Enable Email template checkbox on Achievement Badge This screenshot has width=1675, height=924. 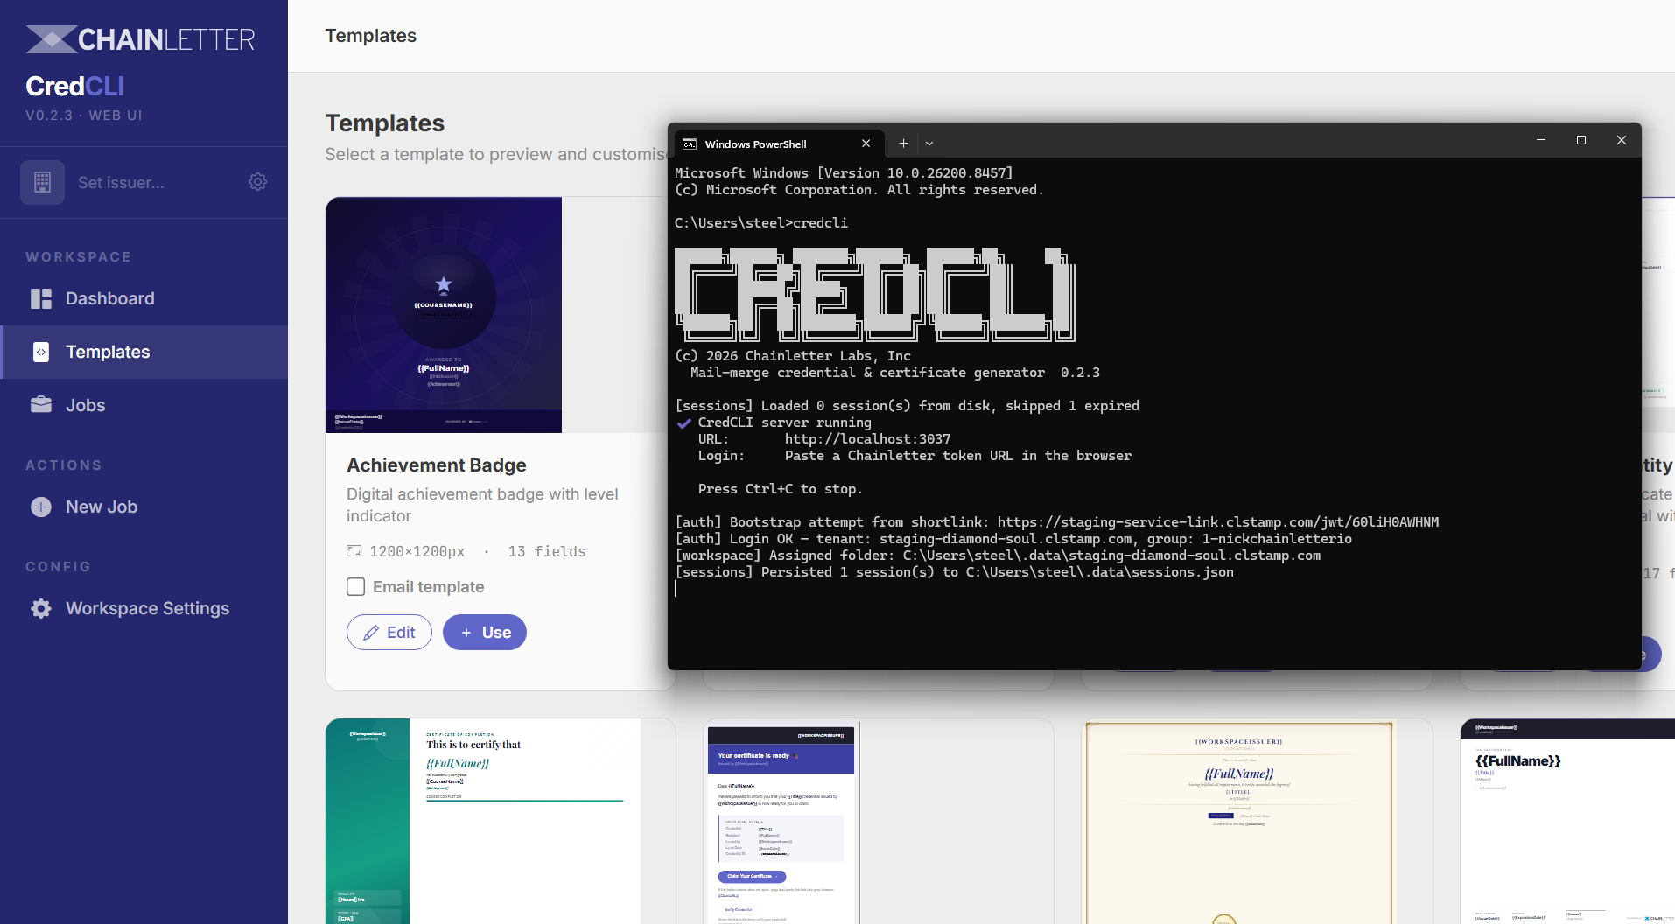pos(355,586)
